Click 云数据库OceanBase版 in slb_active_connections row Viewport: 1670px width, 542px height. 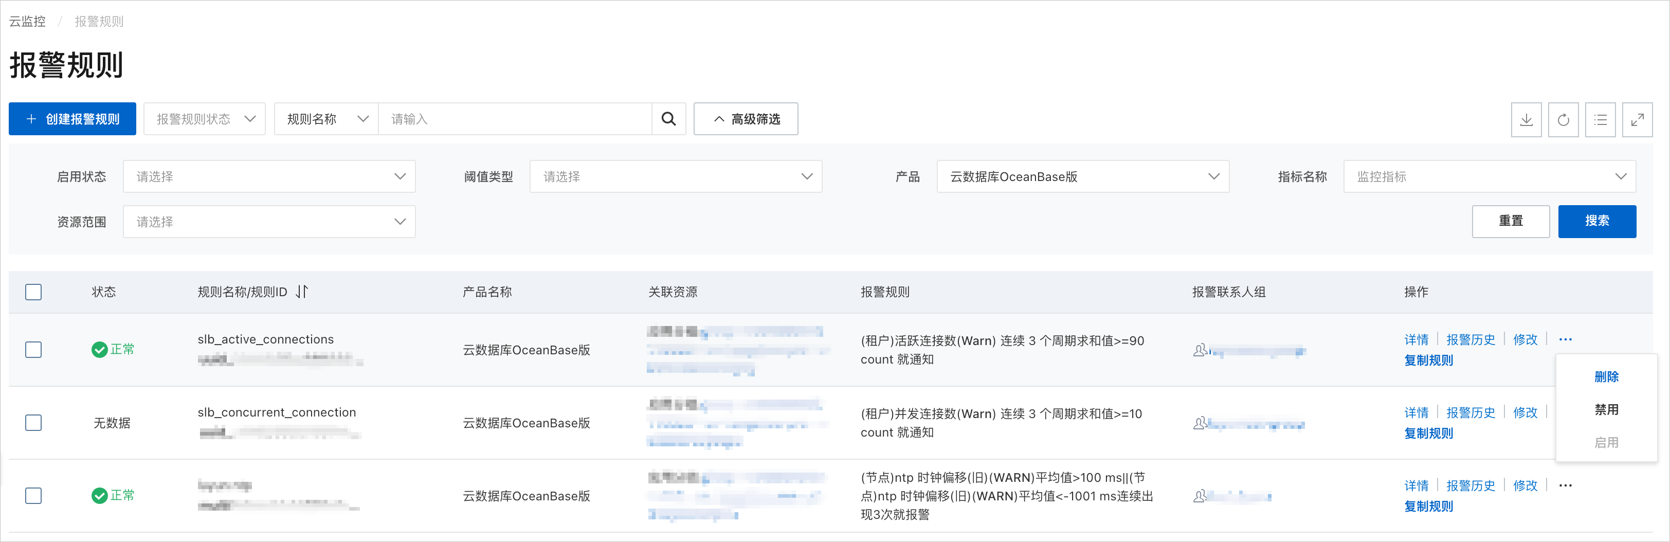coord(527,350)
